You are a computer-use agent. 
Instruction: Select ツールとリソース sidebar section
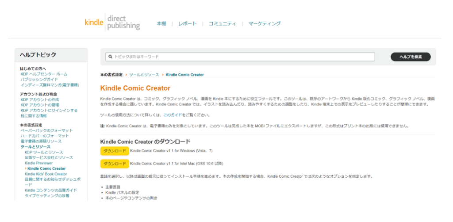click(x=35, y=147)
